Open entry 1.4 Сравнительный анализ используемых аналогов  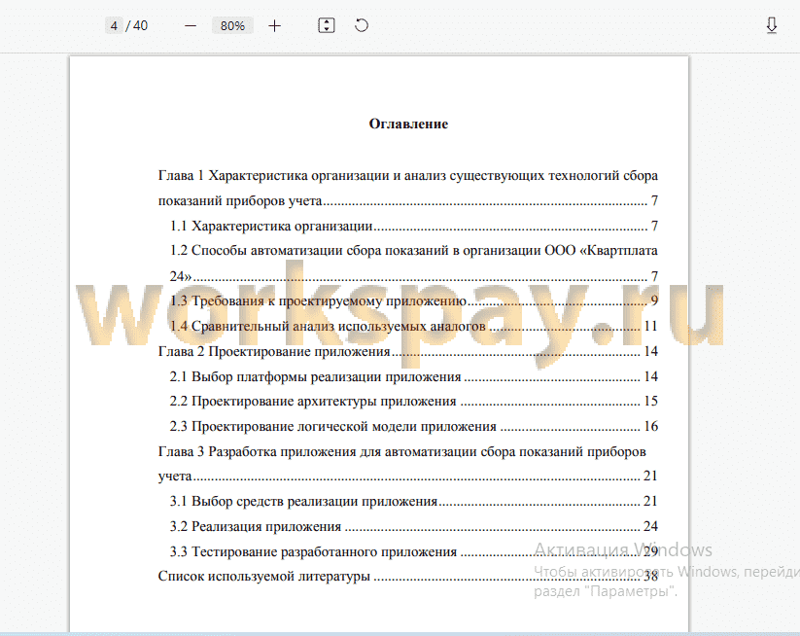click(414, 326)
